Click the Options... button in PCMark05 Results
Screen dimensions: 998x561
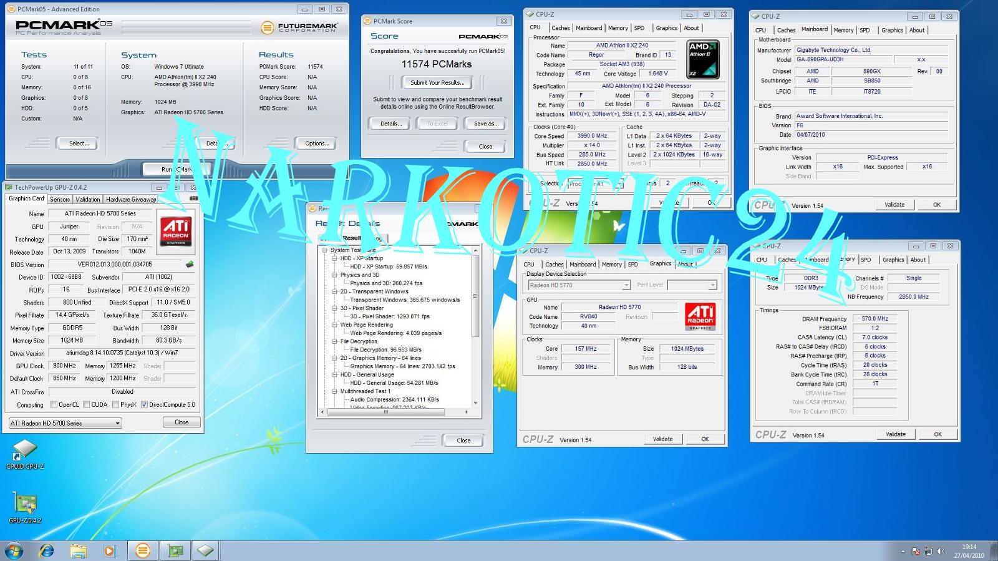point(317,144)
